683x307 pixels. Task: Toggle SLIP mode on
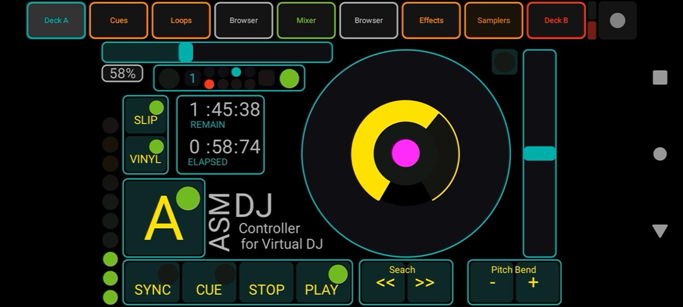[x=145, y=115]
